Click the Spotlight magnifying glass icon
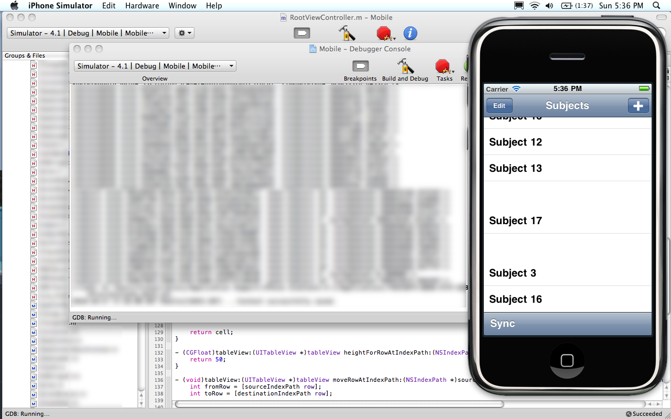Screen dimensions: 671x419 657,6
